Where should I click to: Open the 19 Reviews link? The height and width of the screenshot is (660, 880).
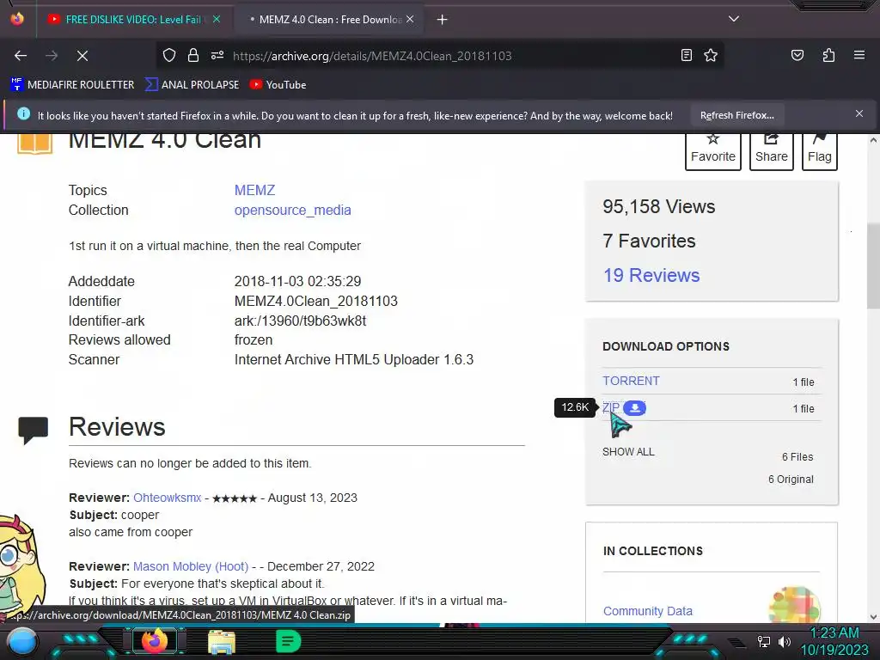tap(651, 275)
